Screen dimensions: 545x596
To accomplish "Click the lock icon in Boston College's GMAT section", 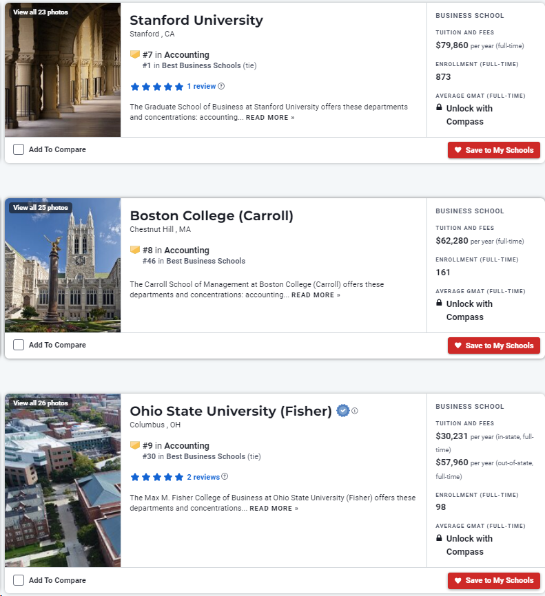I will (x=439, y=303).
